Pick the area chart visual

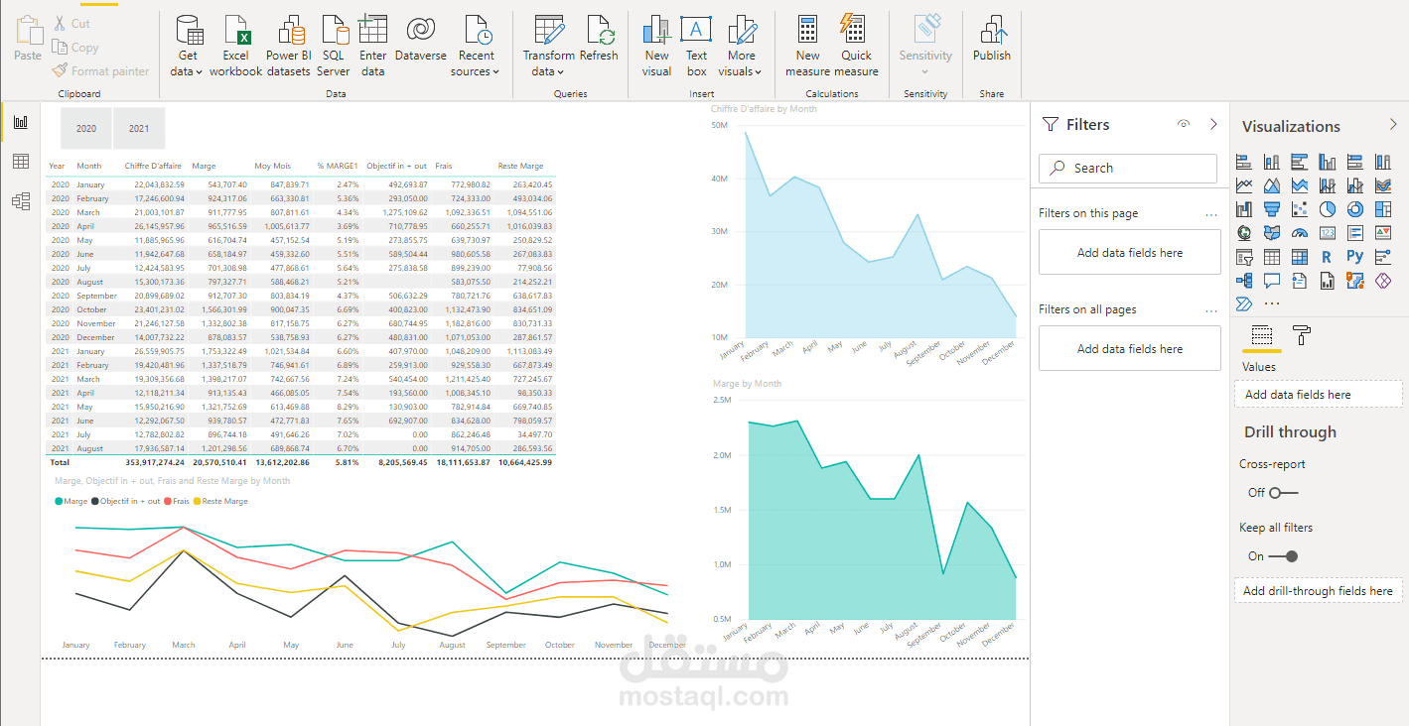pos(1272,185)
